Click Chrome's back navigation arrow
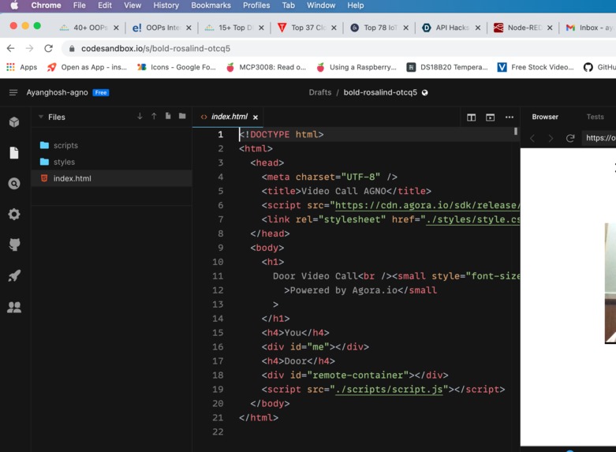The image size is (616, 452). click(x=10, y=48)
